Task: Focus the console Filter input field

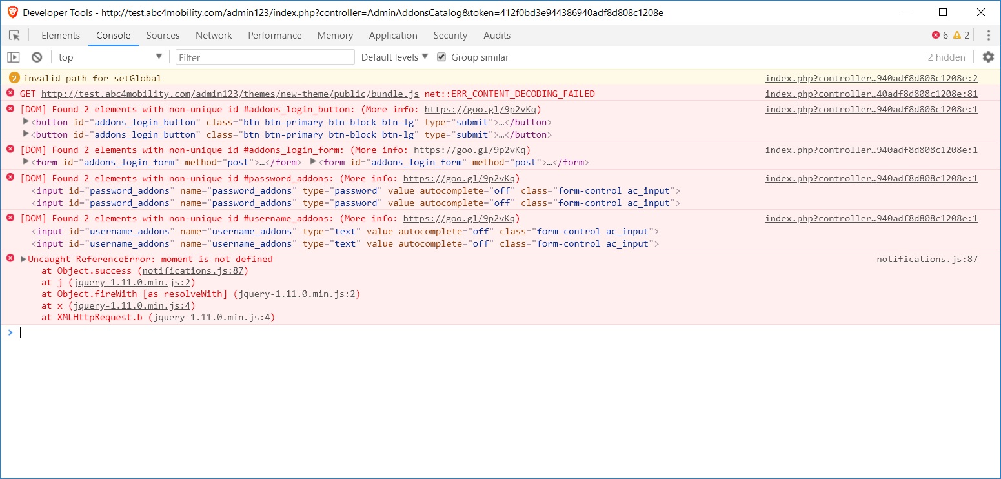Action: pos(265,57)
